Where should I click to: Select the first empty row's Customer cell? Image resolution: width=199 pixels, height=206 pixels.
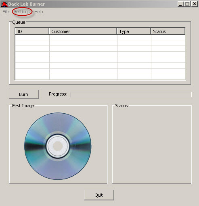[x=83, y=37]
